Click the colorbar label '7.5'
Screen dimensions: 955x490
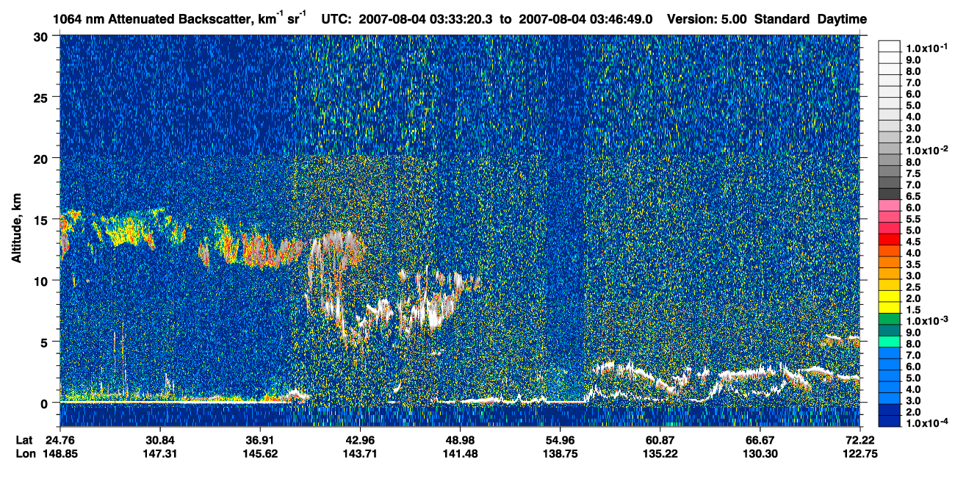(x=912, y=174)
